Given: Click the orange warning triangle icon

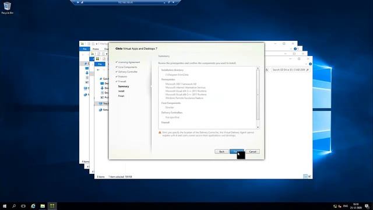Looking at the screenshot, I should point(160,132).
